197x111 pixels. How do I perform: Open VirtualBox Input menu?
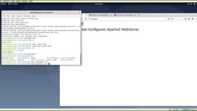pyautogui.click(x=18, y=1)
